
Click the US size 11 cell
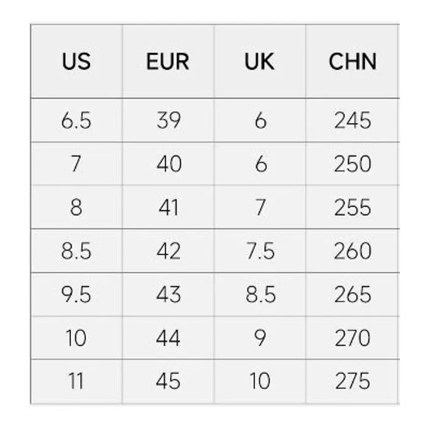76,381
